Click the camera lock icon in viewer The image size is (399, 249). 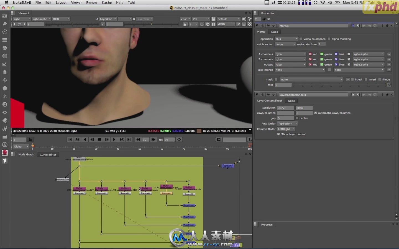[214, 19]
